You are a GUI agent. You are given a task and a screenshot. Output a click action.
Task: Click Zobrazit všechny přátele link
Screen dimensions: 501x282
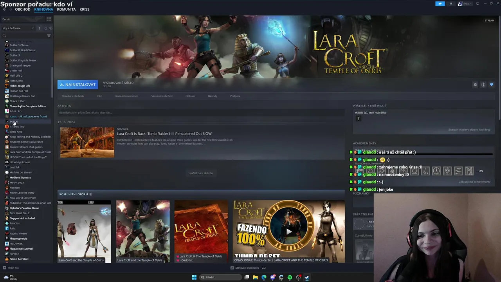coord(469,130)
